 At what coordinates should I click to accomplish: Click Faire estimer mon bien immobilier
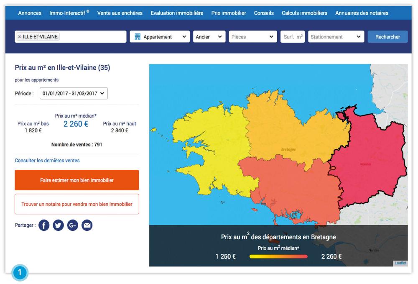point(77,180)
